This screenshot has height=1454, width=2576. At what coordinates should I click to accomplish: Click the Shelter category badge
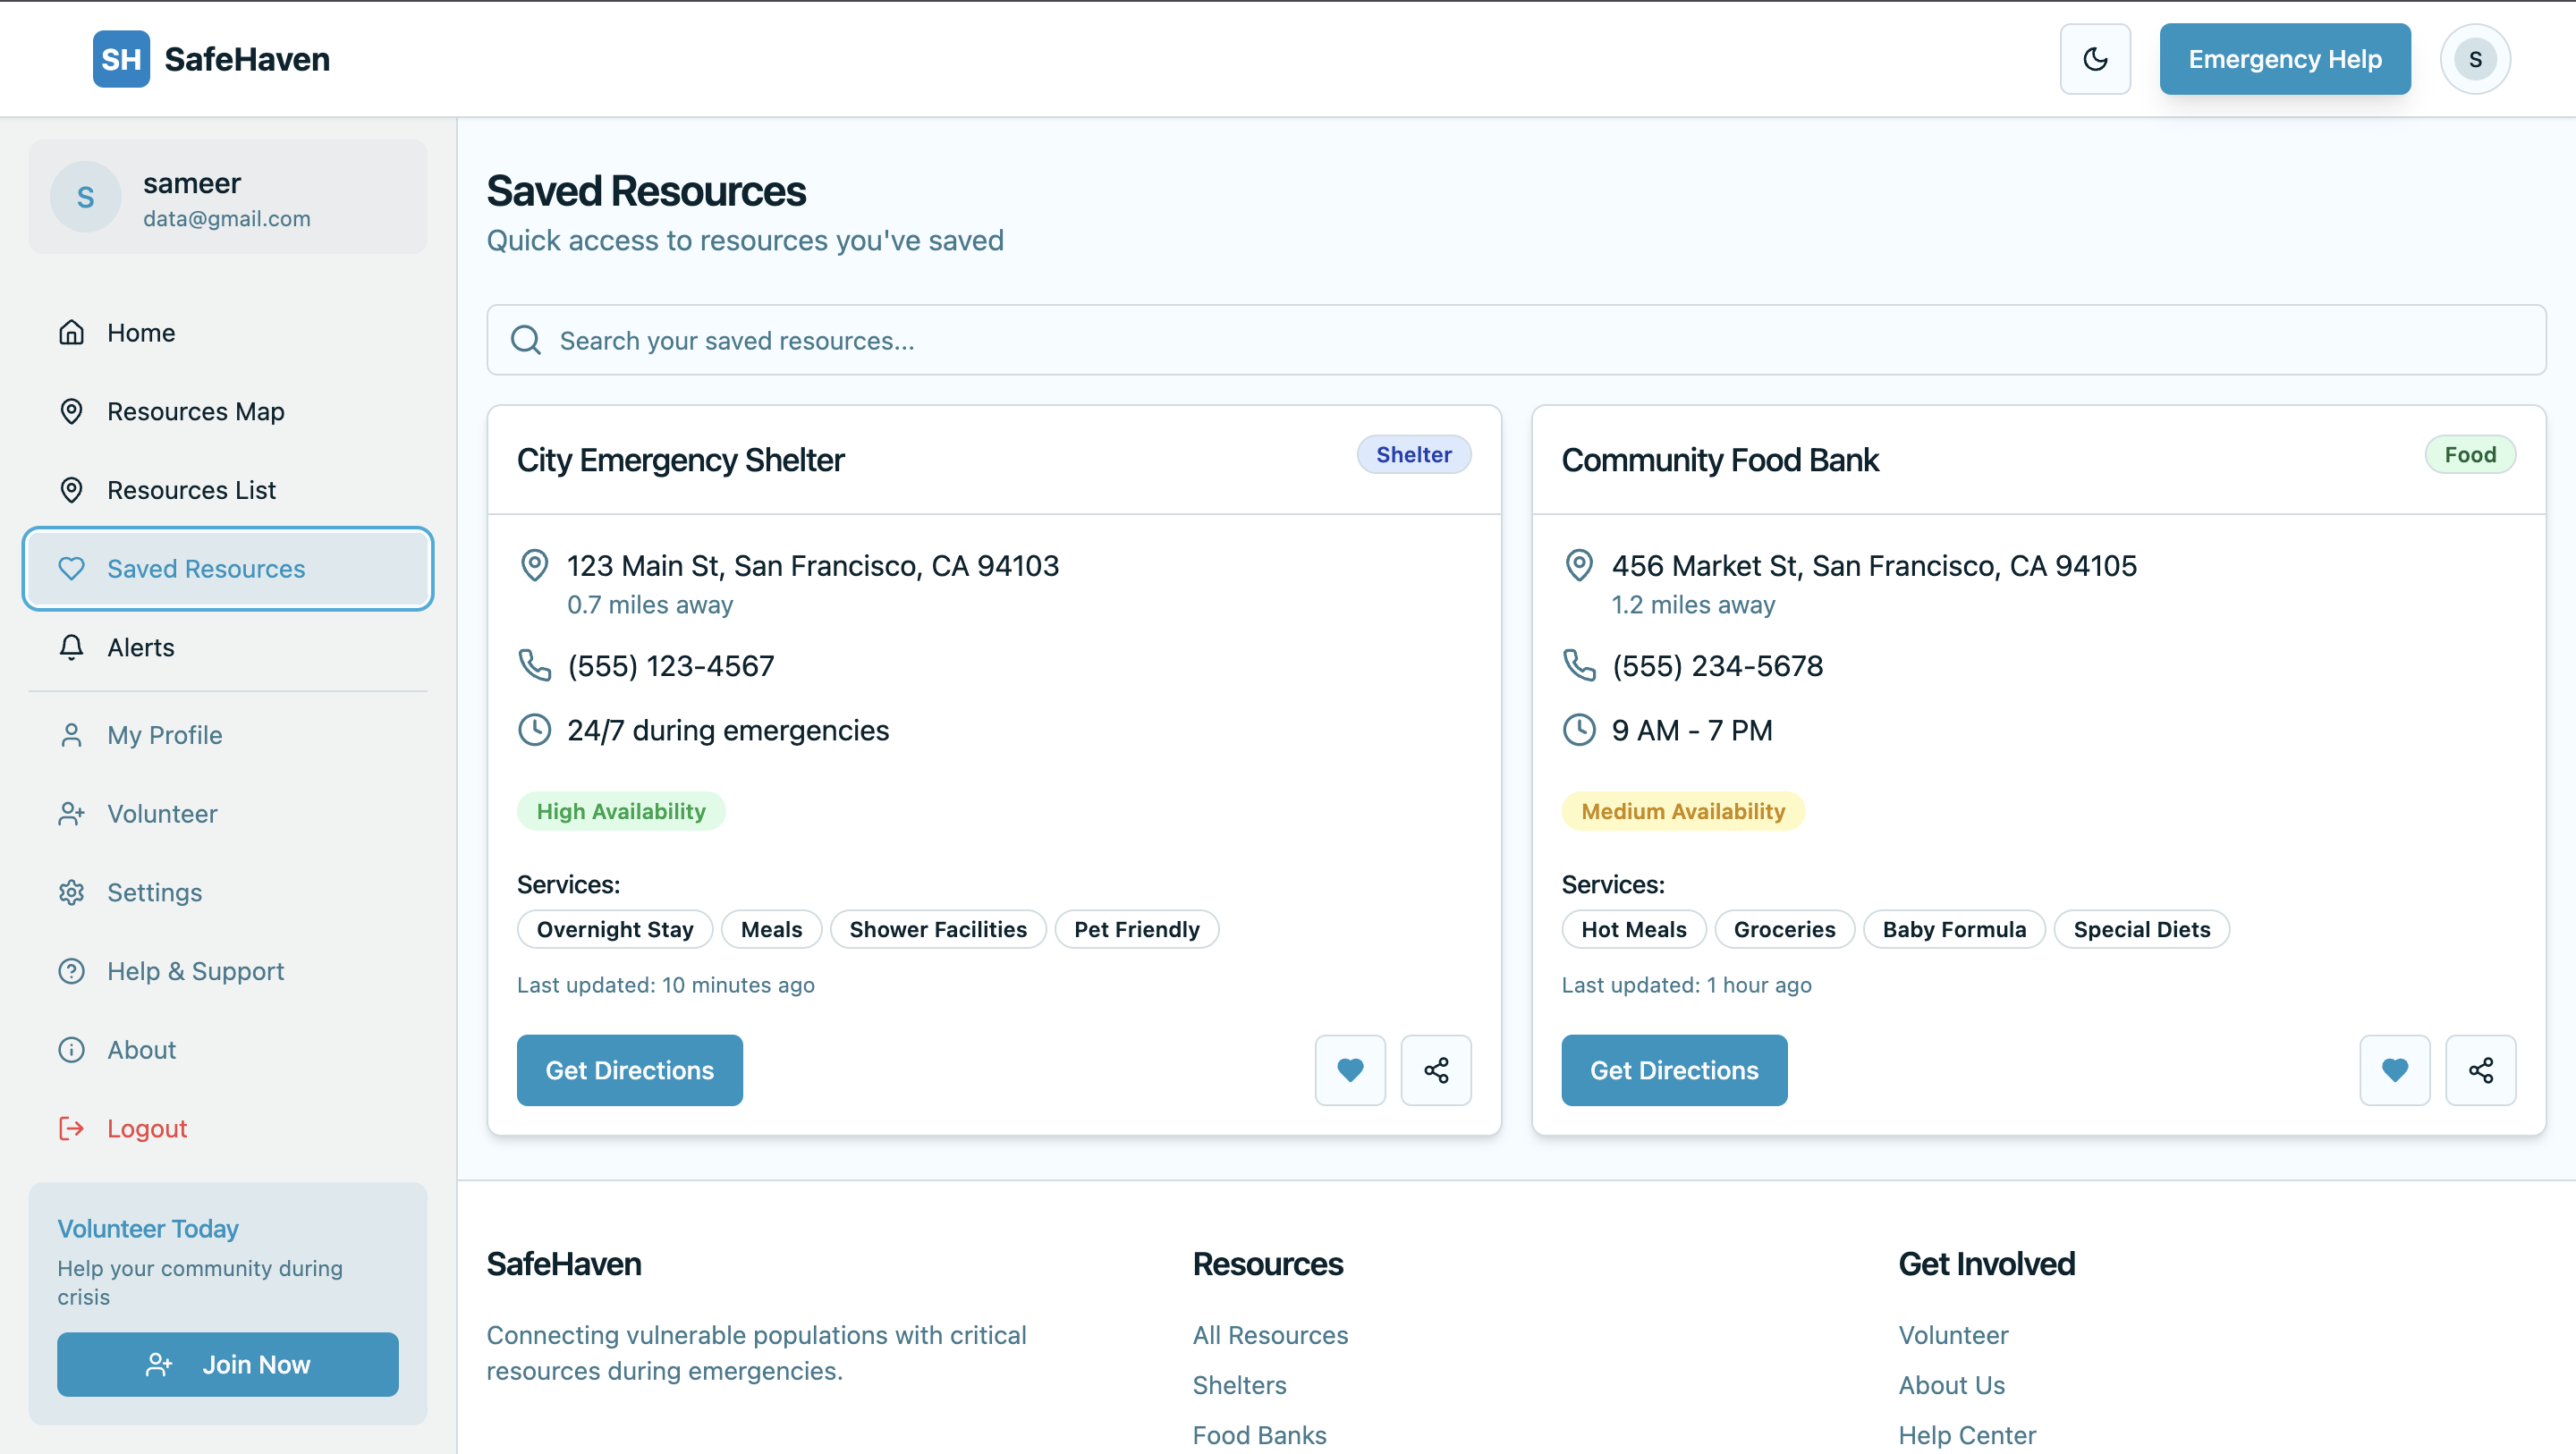(1413, 455)
